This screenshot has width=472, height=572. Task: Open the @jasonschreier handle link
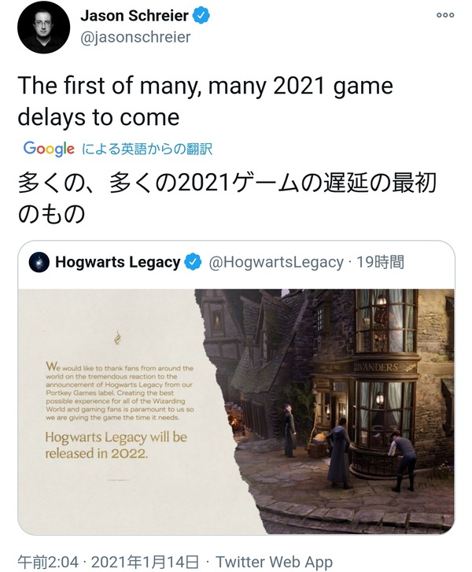(x=135, y=37)
